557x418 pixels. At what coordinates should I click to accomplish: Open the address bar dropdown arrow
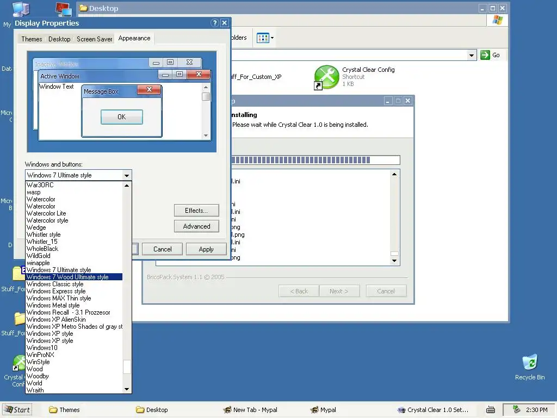click(x=472, y=55)
